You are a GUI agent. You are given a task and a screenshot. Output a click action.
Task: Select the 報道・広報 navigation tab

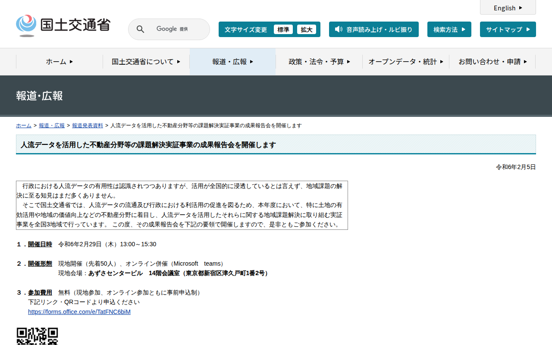(233, 62)
